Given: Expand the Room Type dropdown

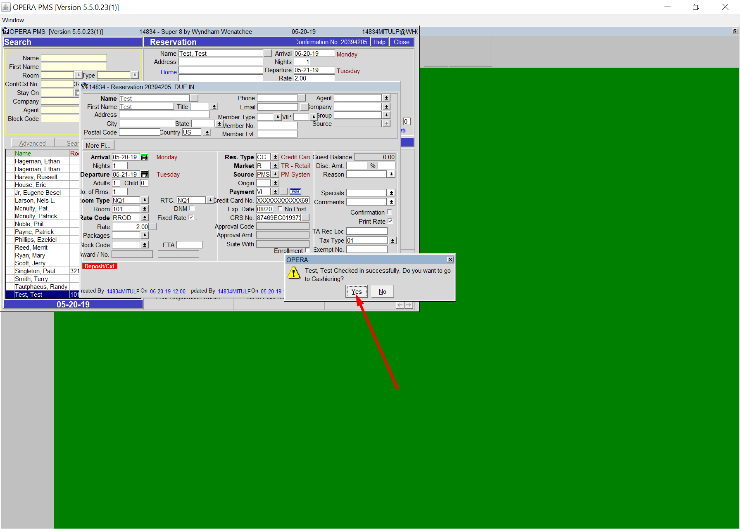Looking at the screenshot, I should [145, 200].
